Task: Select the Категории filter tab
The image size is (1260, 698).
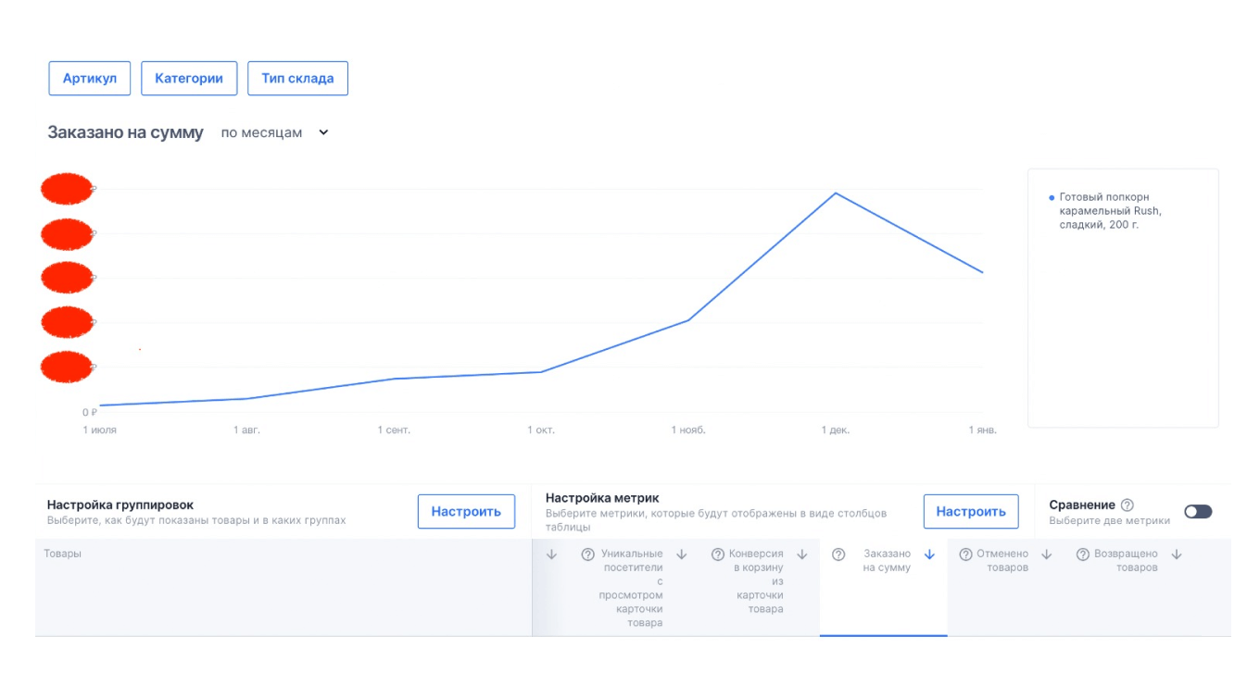Action: (189, 79)
